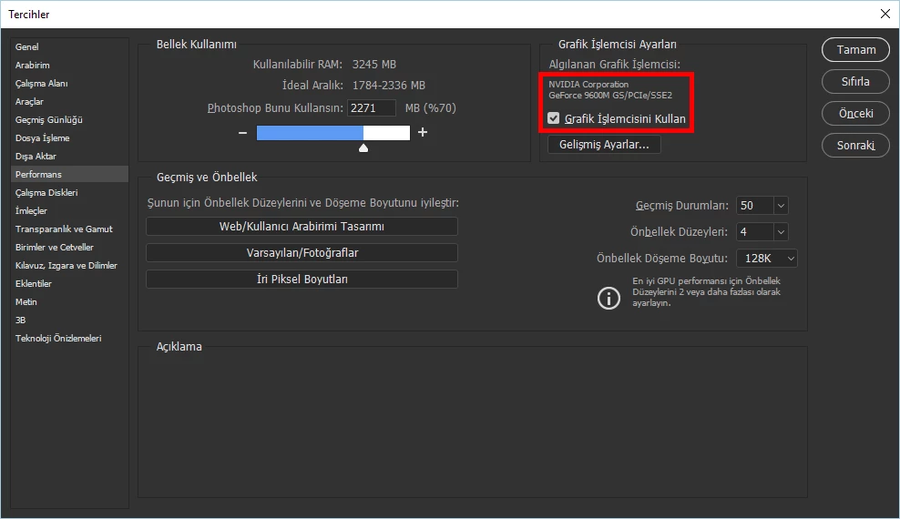Go to previous panel with Önceki
This screenshot has height=519, width=900.
point(855,114)
